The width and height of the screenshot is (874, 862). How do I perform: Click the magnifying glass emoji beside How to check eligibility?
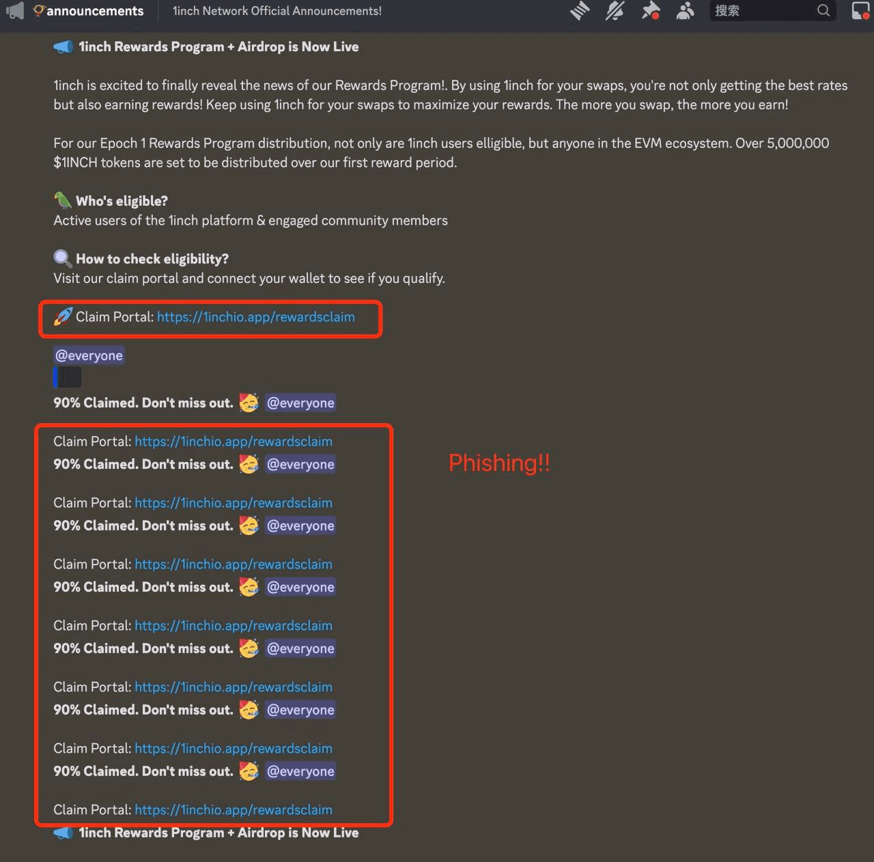[x=63, y=258]
